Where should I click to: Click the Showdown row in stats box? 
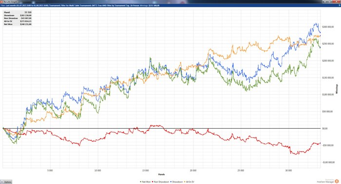(18, 16)
